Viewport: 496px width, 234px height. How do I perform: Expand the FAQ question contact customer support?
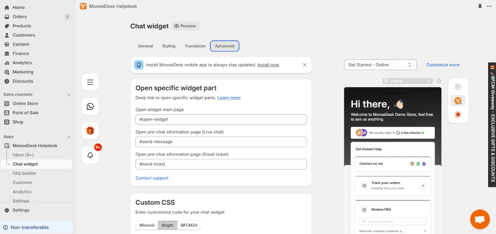click(392, 231)
